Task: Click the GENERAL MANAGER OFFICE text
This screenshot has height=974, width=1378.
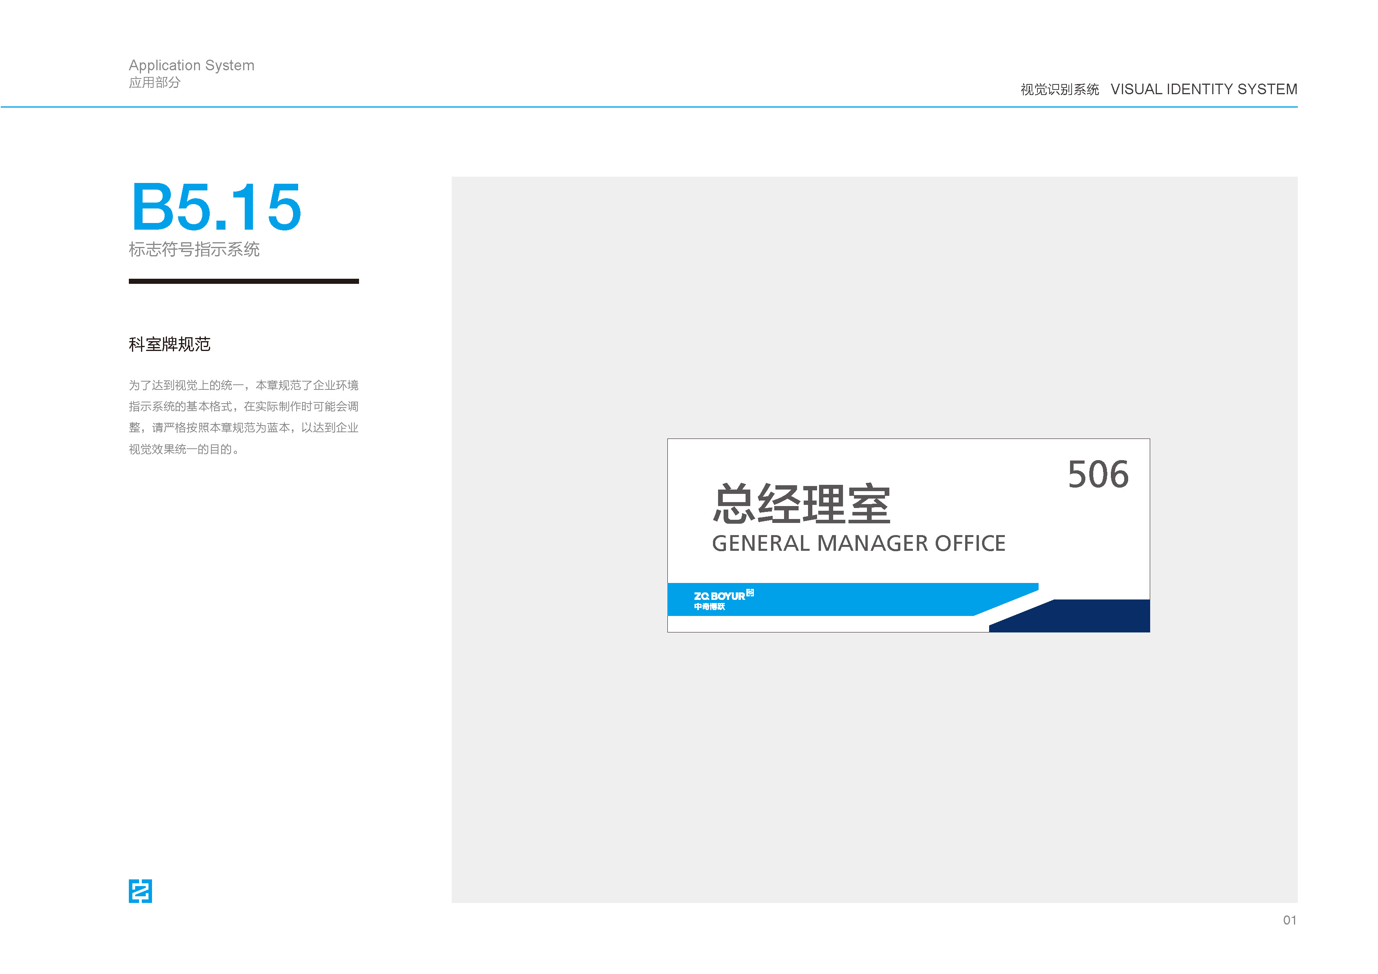Action: (x=858, y=543)
